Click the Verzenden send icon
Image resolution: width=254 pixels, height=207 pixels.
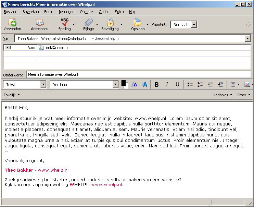pos(12,23)
